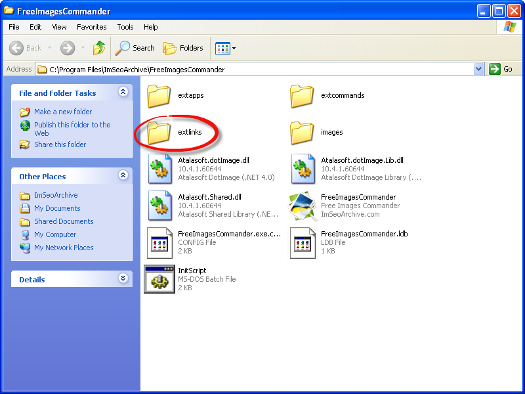Maximize the FreeImagesCommander window
The image size is (525, 394).
coord(499,11)
